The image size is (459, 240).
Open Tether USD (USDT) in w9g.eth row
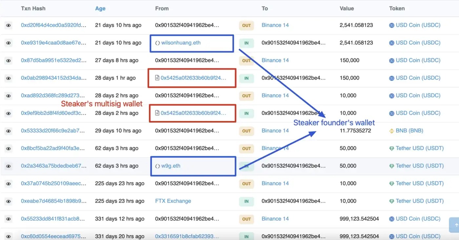tap(420, 166)
